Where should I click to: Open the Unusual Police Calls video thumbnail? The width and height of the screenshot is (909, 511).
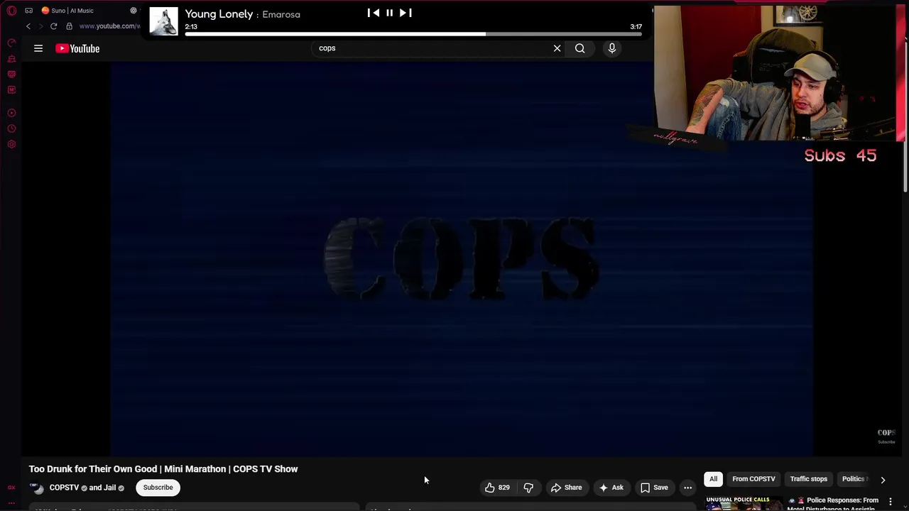(x=744, y=503)
